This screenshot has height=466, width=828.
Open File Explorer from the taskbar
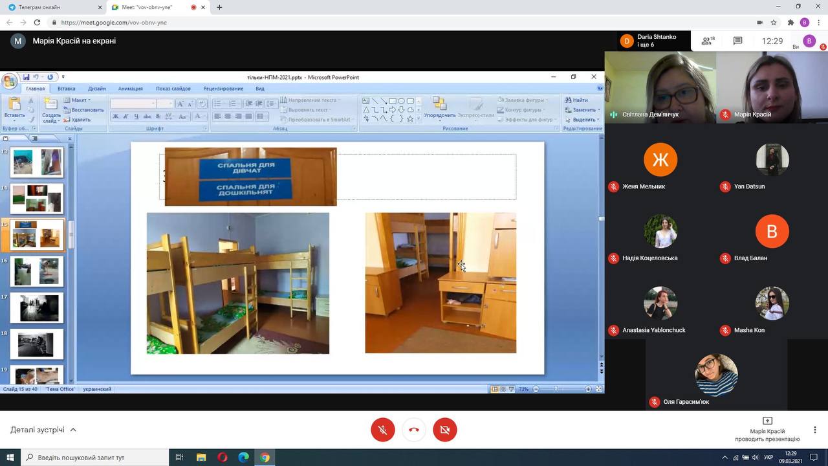coord(201,458)
